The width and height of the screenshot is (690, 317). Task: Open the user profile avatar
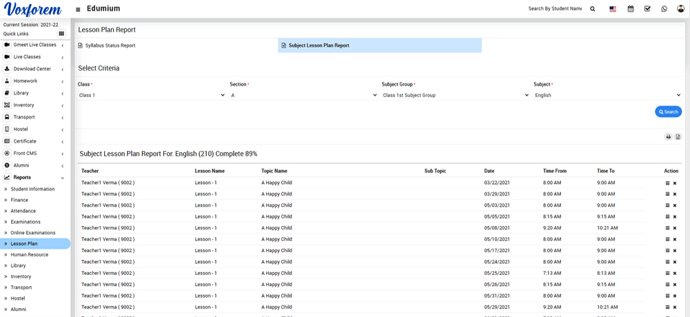[680, 9]
